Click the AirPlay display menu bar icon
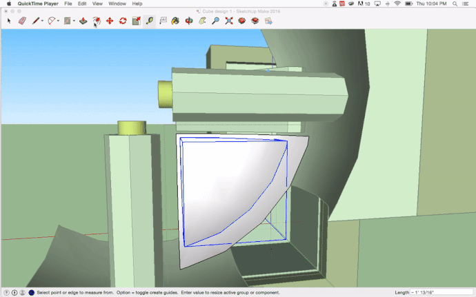Image resolution: width=476 pixels, height=297 pixels. pyautogui.click(x=377, y=3)
